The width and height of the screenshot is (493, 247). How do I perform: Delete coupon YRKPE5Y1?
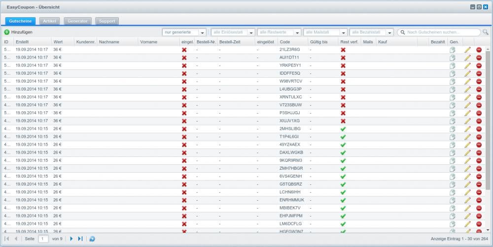(x=479, y=65)
